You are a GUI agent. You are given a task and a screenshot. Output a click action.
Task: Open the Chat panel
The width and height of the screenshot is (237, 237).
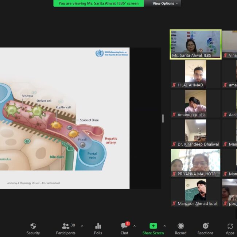click(124, 226)
